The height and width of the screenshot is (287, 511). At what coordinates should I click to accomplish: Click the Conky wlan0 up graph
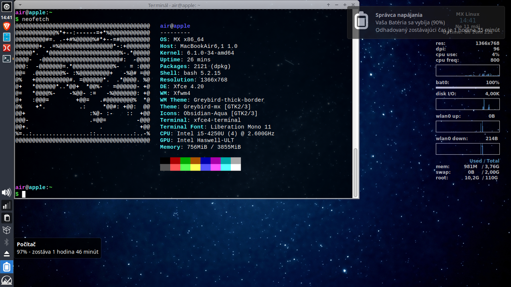pyautogui.click(x=467, y=127)
